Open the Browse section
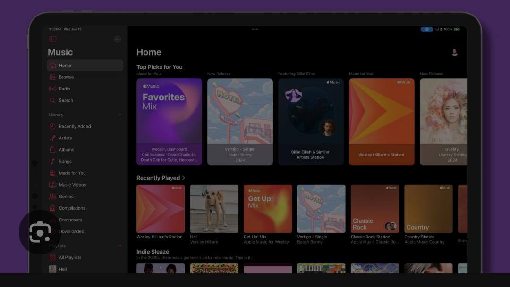Screen dimensions: 510x287 tap(66, 77)
